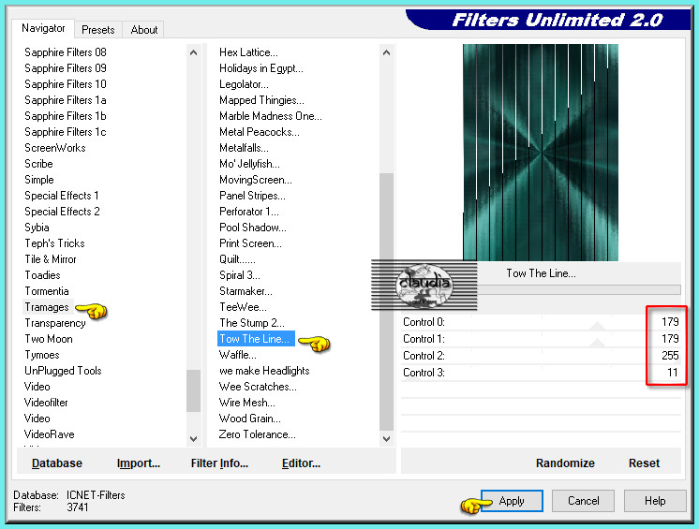Choose the Tymoes category
Screen dimensions: 699x529
42,355
